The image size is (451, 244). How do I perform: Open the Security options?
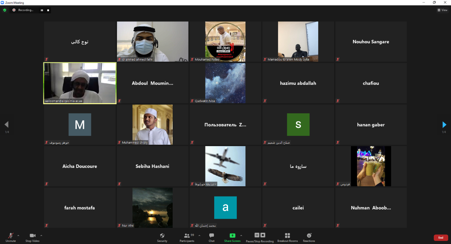click(x=162, y=237)
